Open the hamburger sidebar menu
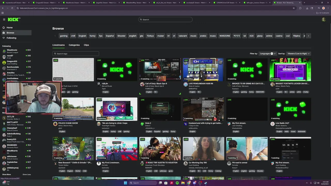Viewport: 331px width, 186px height. 4,19
